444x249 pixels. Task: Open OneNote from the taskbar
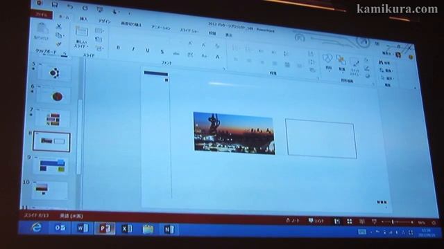[169, 229]
